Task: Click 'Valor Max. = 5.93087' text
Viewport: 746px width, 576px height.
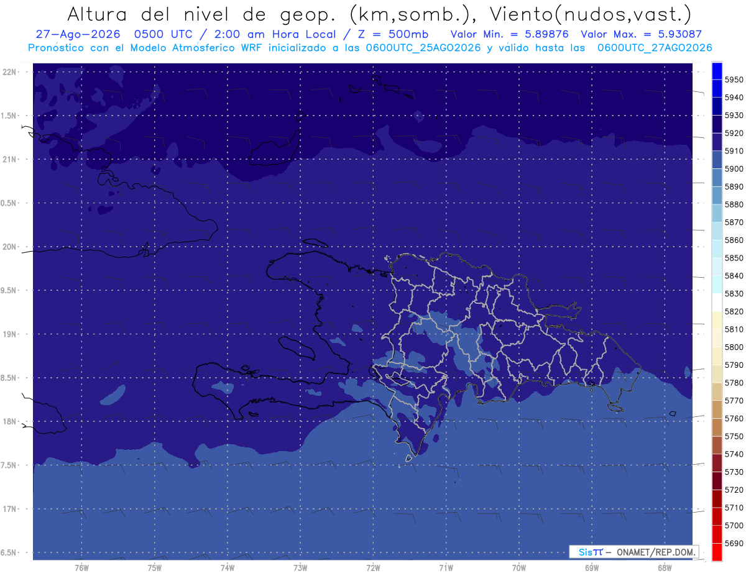Action: (x=641, y=35)
